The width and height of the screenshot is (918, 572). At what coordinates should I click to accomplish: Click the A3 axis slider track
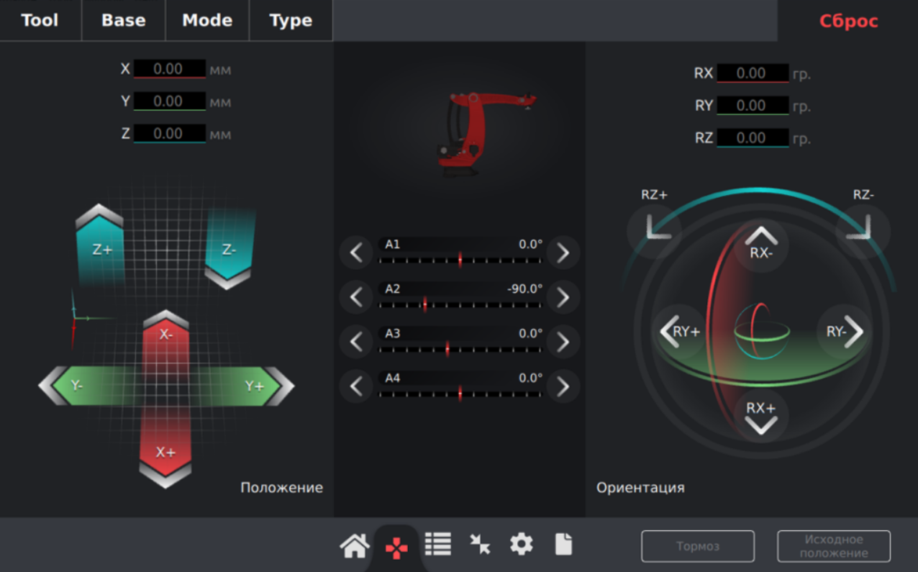[460, 349]
